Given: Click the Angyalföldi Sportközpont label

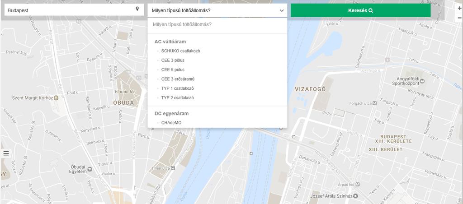Looking at the screenshot, I should [x=406, y=81].
